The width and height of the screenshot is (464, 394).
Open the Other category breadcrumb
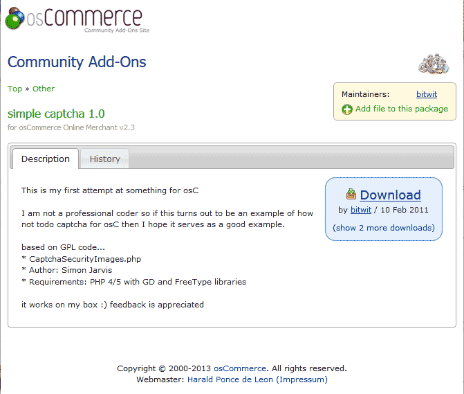[44, 89]
